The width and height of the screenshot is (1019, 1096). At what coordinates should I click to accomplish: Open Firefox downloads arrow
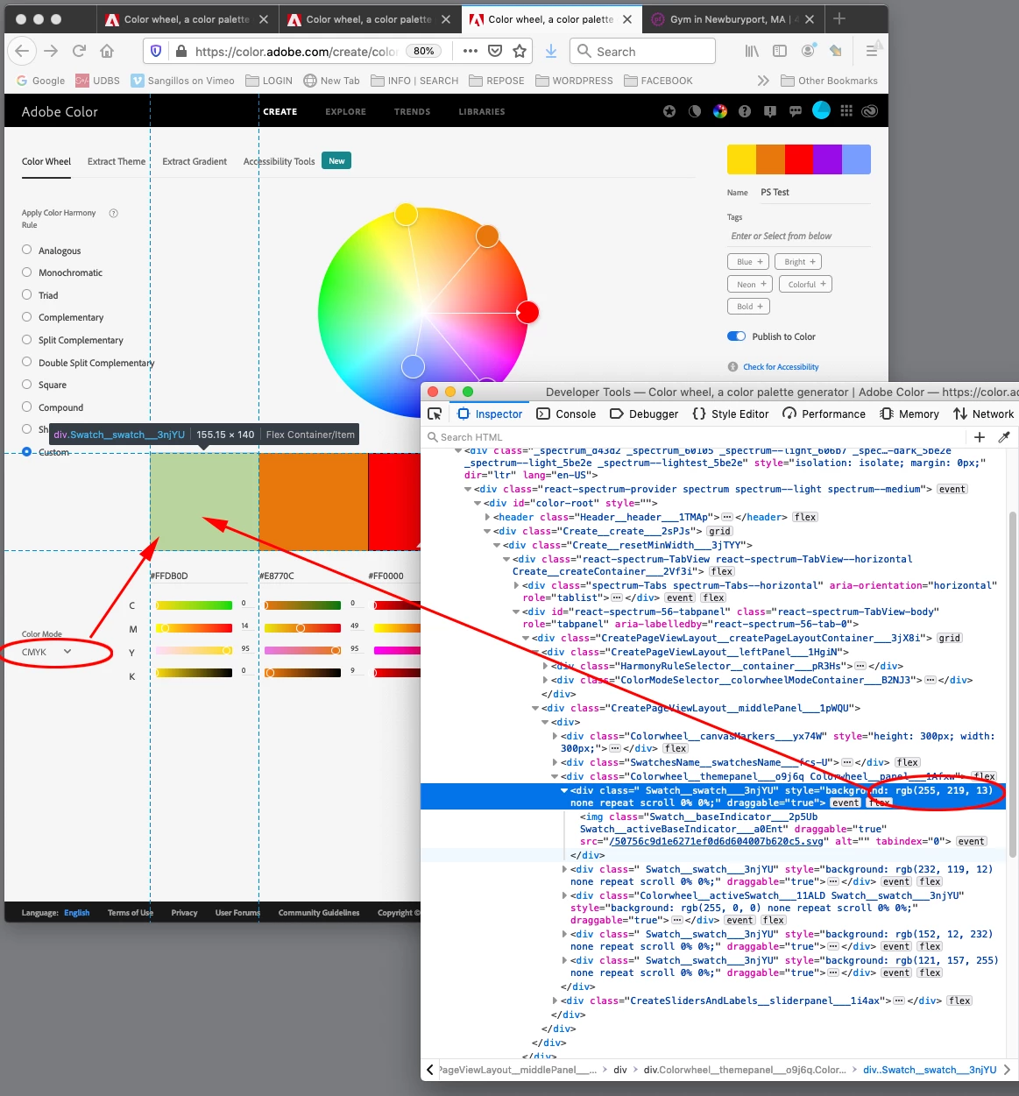[551, 51]
